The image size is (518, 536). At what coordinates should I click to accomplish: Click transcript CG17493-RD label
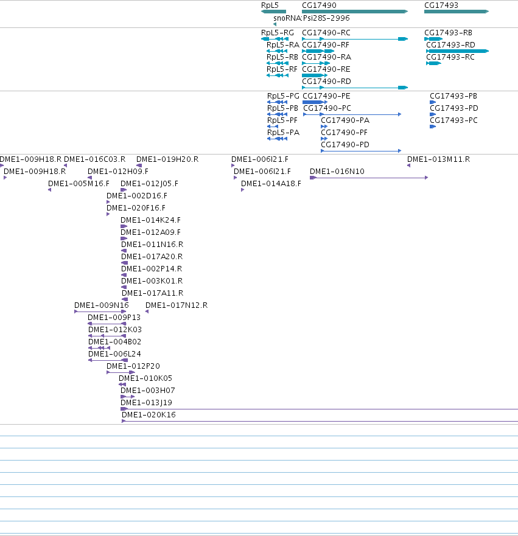[450, 45]
